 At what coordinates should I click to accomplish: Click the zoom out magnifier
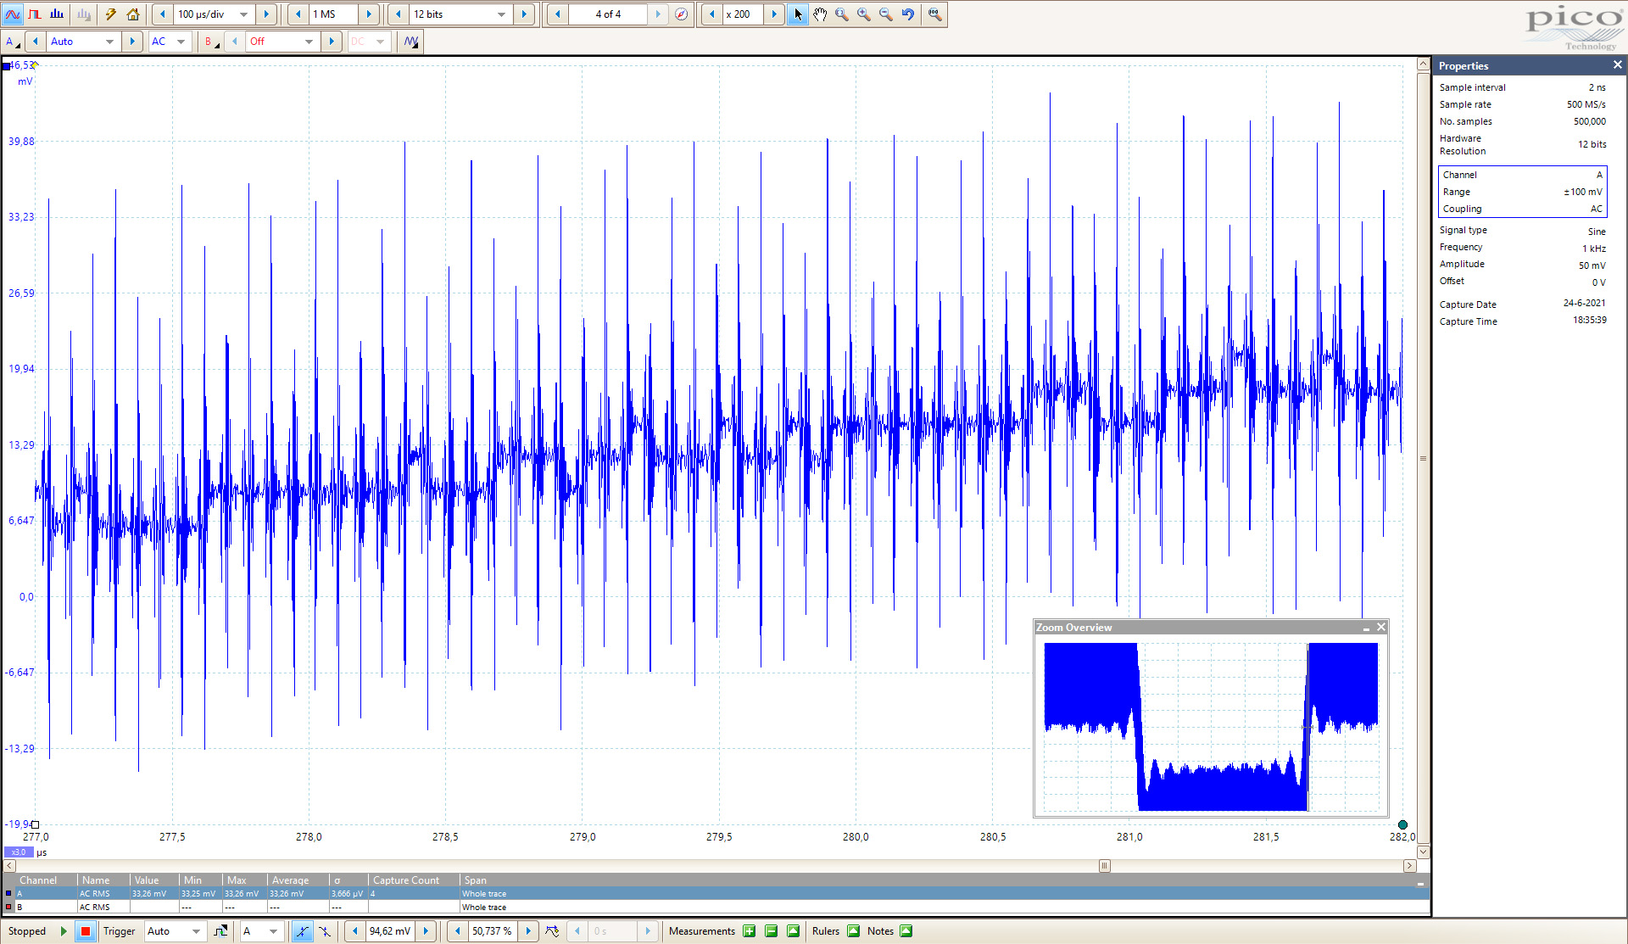[x=886, y=14]
